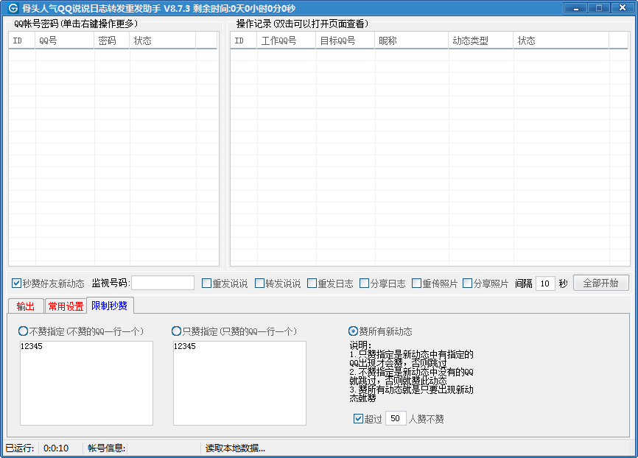
Task: Switch to the 输出 tab
Action: (25, 306)
